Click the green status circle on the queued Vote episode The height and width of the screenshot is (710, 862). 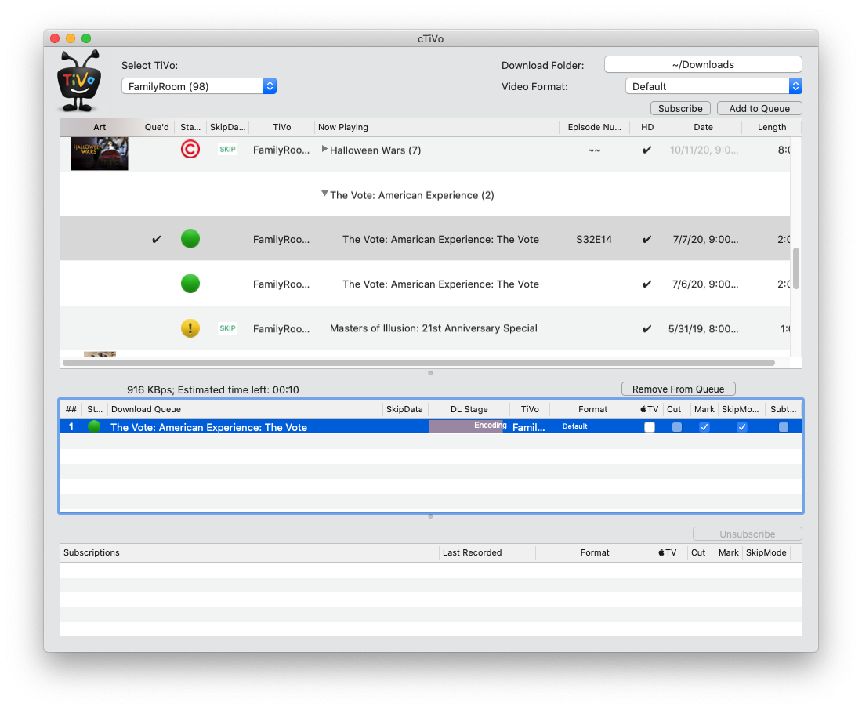(x=190, y=239)
